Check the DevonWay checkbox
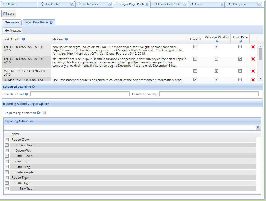Image resolution: width=266 pixels, height=201 pixels. (7, 151)
